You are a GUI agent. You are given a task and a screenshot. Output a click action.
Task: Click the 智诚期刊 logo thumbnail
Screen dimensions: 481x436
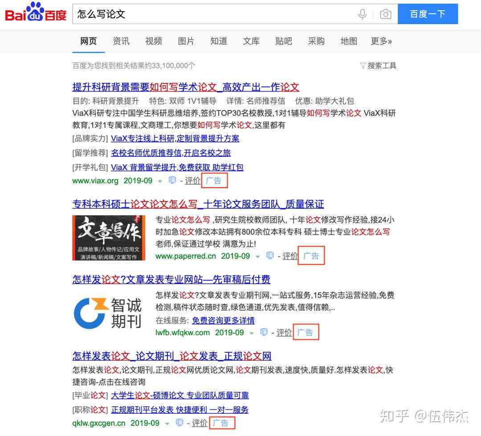(x=107, y=313)
